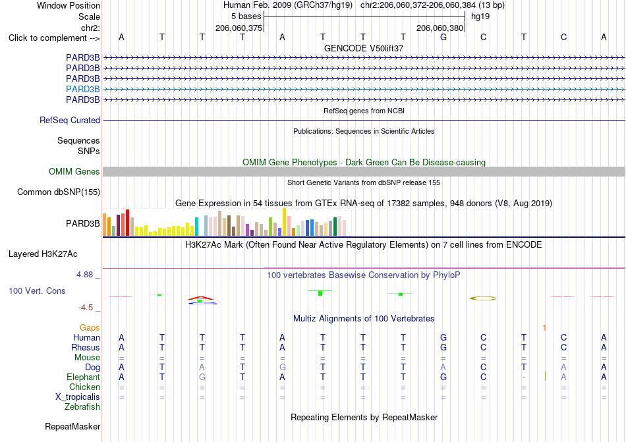Click the Mouse alignment row label
Image resolution: width=626 pixels, height=442 pixels.
pos(87,358)
